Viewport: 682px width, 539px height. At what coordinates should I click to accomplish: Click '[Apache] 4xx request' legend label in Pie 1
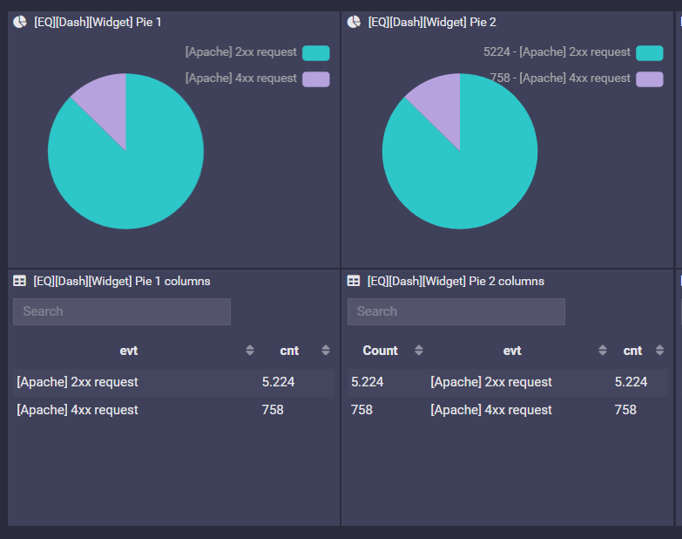(x=241, y=78)
